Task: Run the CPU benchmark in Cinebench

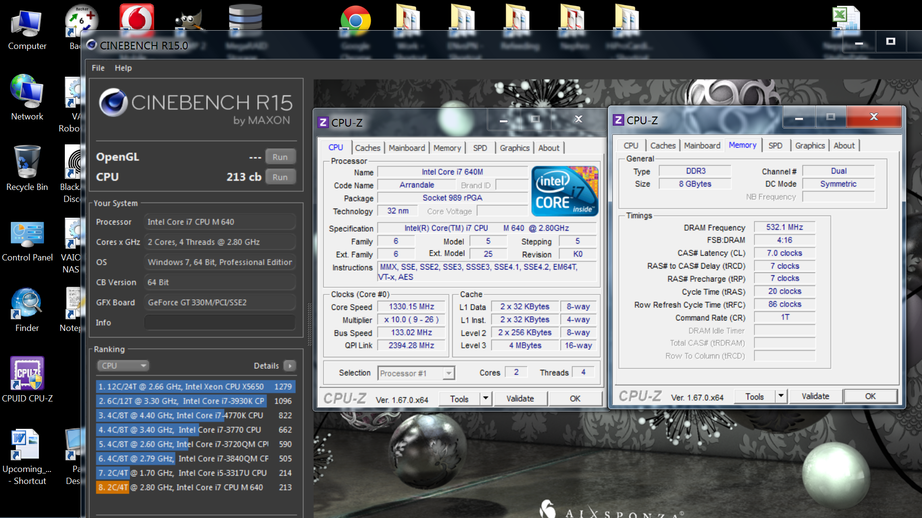Action: click(x=280, y=177)
